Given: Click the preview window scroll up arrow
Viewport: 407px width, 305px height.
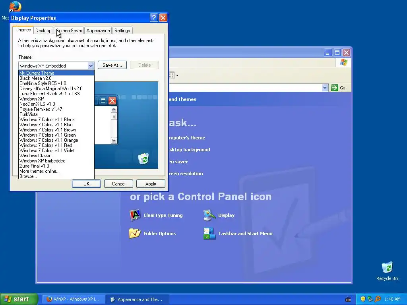Looking at the screenshot, I should click(114, 110).
